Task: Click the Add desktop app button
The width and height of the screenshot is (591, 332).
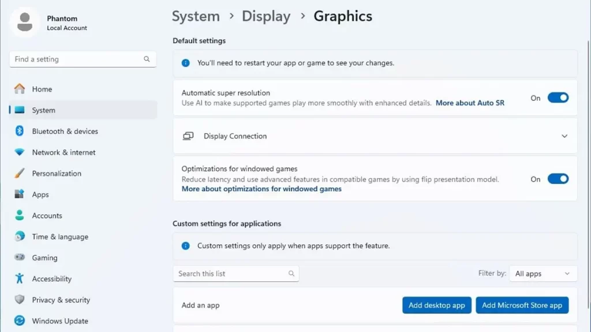Action: pyautogui.click(x=436, y=305)
